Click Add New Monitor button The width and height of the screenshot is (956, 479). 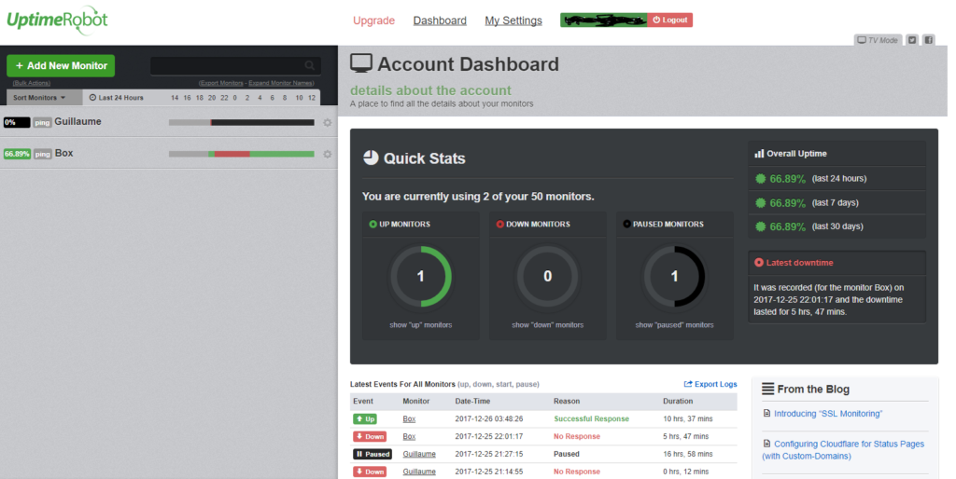point(61,66)
